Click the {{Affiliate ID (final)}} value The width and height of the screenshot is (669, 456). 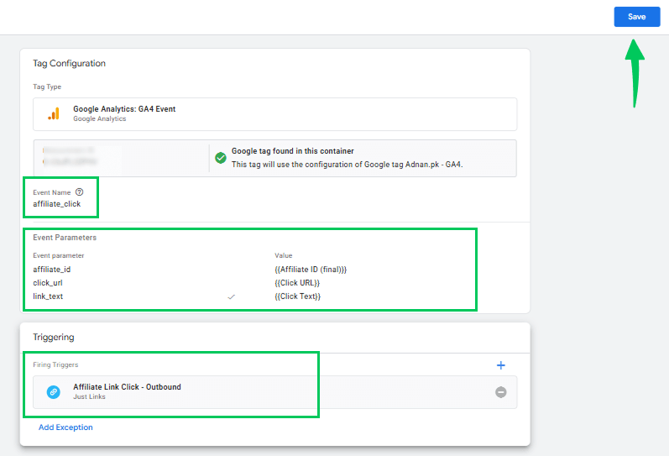(x=311, y=270)
